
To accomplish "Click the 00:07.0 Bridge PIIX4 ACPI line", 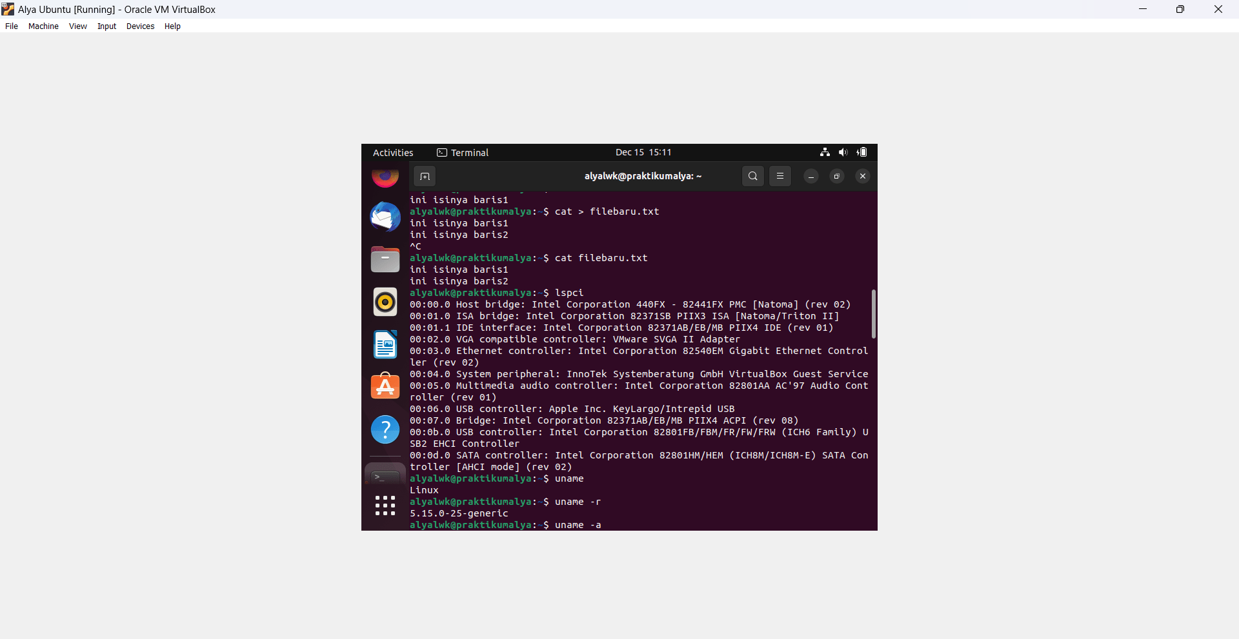I will point(604,420).
